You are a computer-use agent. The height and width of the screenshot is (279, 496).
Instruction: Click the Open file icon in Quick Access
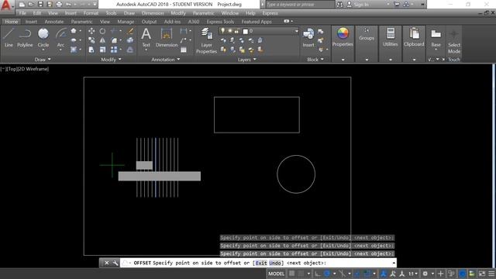(31, 5)
